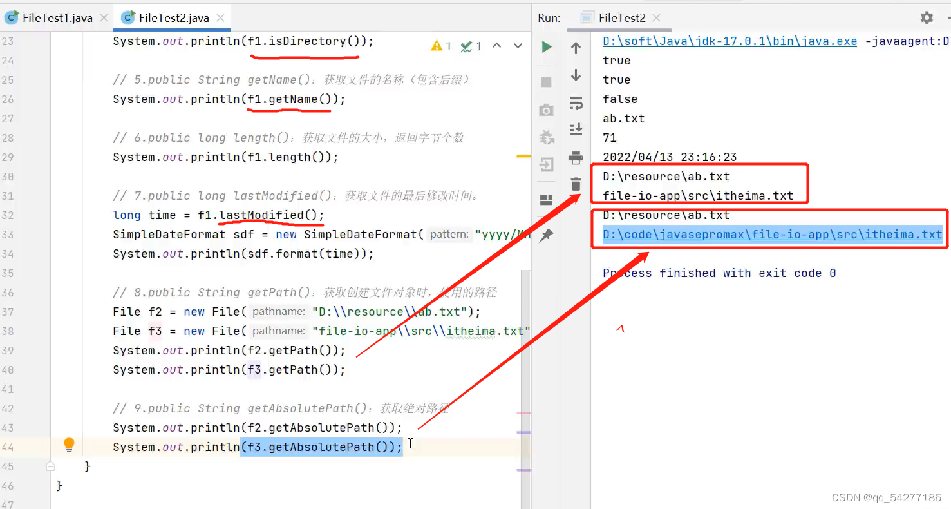951x509 pixels.
Task: Click line number 44 in the gutter
Action: 7,447
